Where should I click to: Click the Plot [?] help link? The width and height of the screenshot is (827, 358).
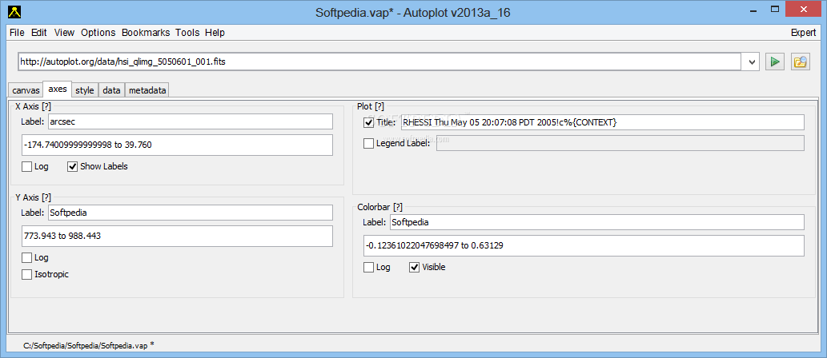[371, 106]
